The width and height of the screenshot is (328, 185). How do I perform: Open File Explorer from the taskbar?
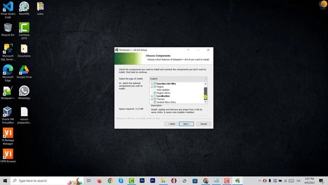(163, 180)
